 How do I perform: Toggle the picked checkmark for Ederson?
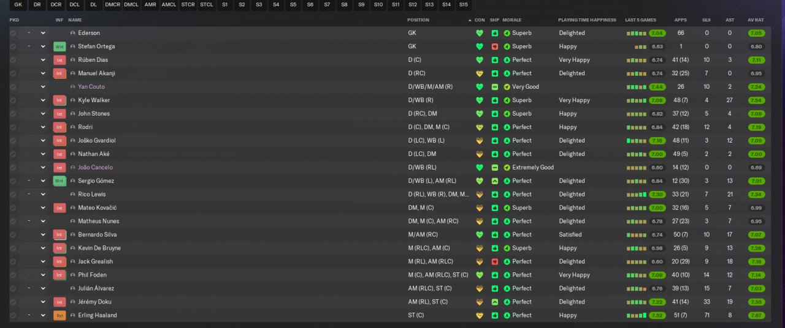(13, 33)
